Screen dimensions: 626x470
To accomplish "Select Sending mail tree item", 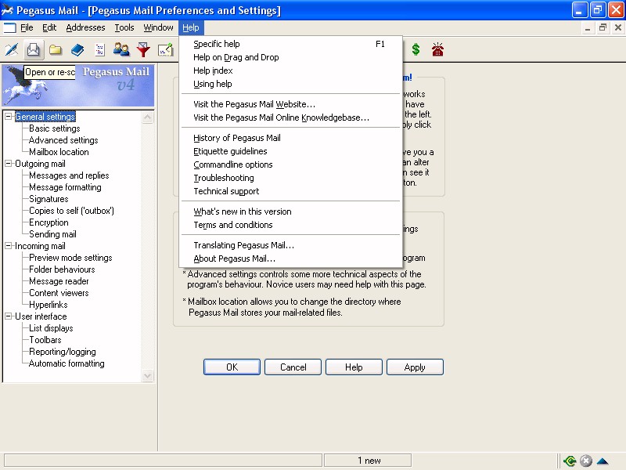I will pyautogui.click(x=52, y=234).
